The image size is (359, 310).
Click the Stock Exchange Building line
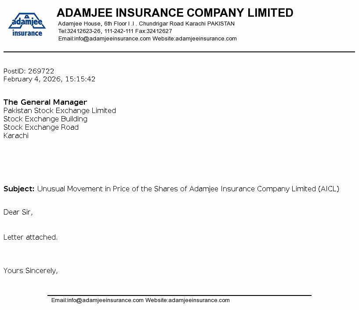click(x=46, y=119)
